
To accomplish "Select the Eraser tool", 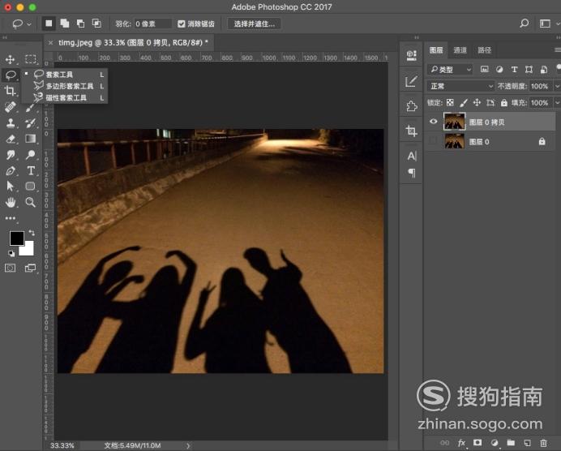I will [11, 139].
